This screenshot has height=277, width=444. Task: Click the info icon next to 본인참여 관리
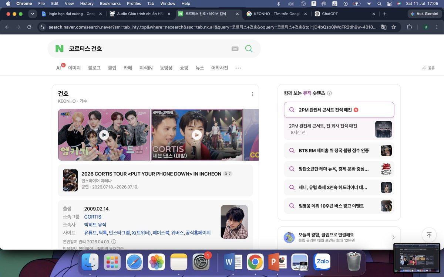(114, 242)
